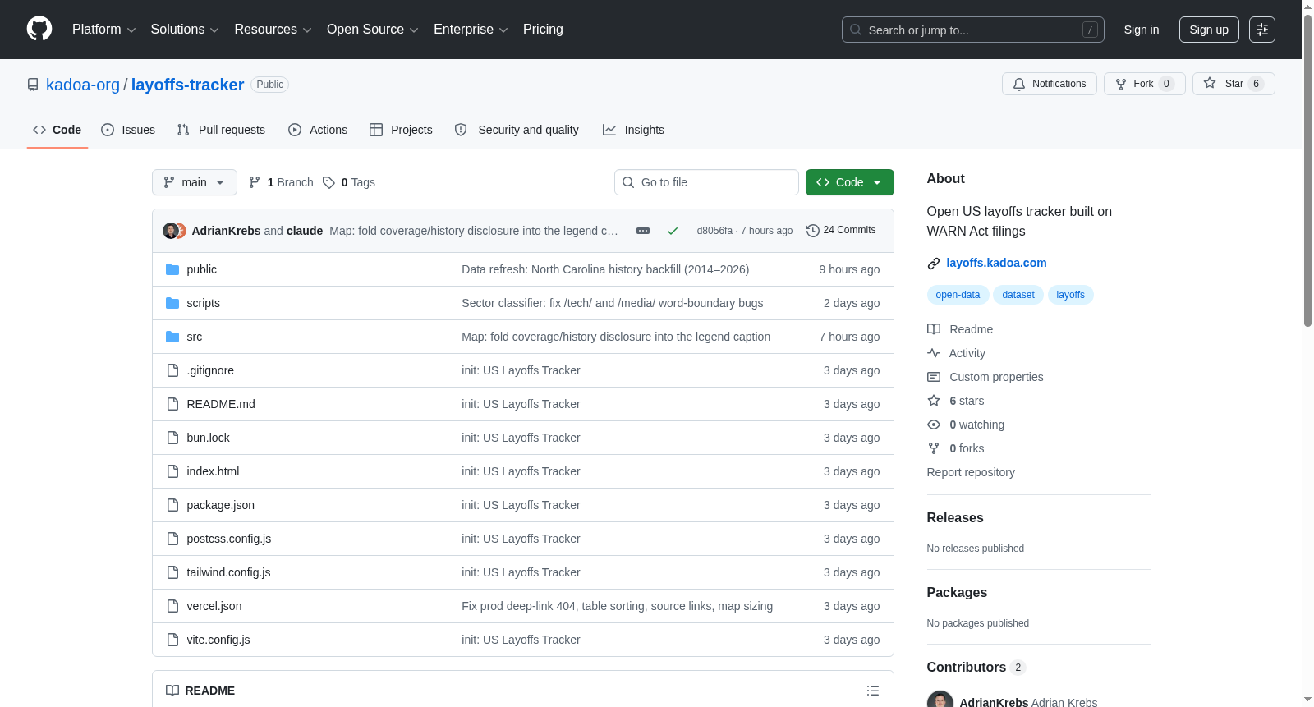Click the scripts folder icon
The height and width of the screenshot is (707, 1314).
click(172, 303)
